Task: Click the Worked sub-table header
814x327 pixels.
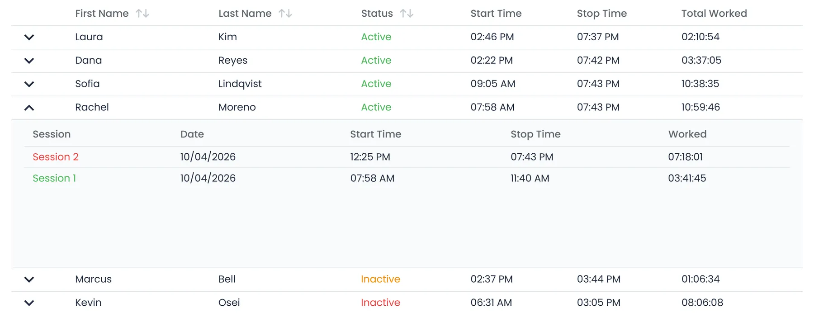Action: click(687, 134)
